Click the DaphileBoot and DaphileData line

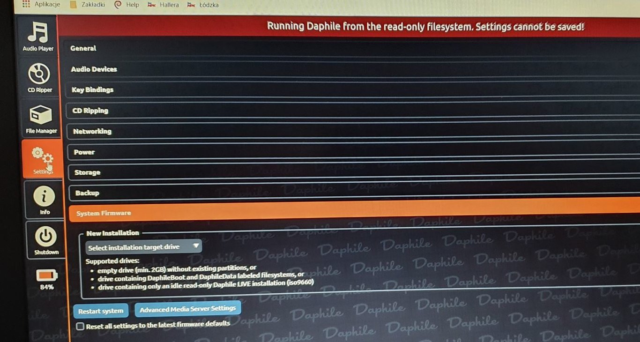click(201, 276)
